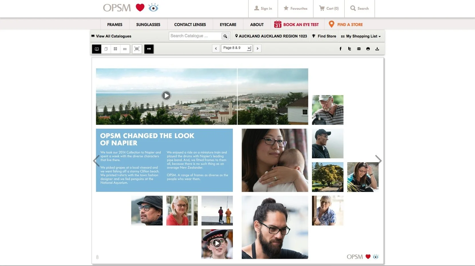Click the OPSM logo in the header
475x266 pixels.
tap(131, 8)
